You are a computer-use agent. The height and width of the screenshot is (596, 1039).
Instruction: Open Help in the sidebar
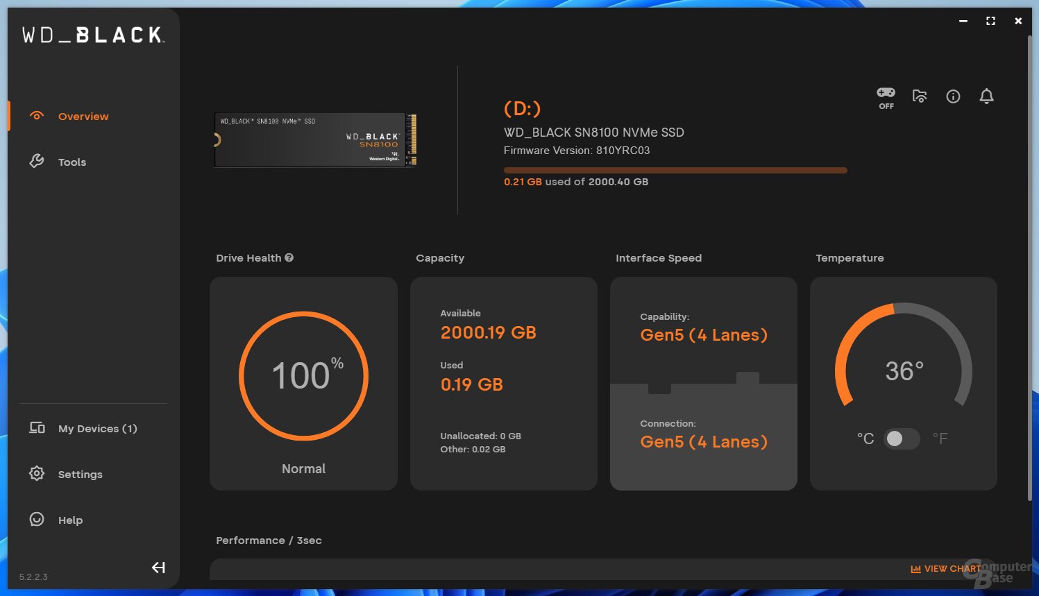point(70,520)
